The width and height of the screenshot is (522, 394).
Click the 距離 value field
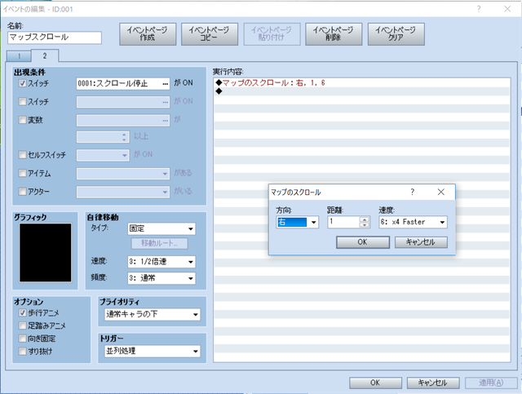[343, 222]
